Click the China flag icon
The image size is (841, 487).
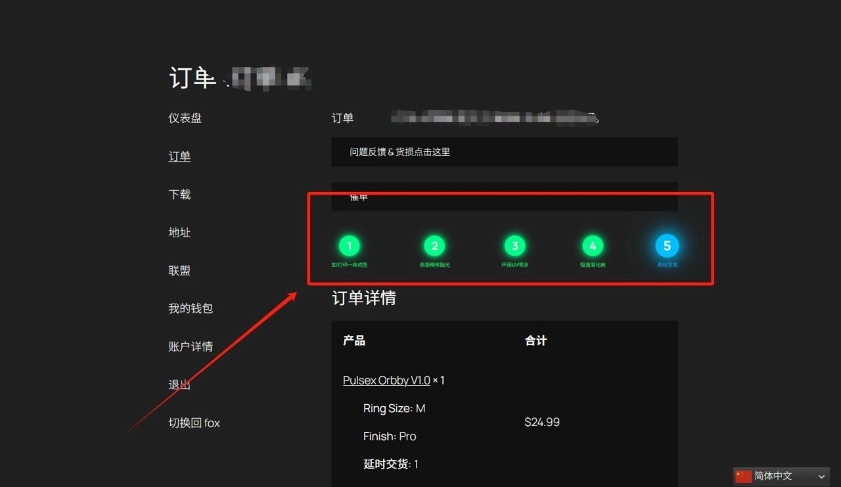(743, 476)
